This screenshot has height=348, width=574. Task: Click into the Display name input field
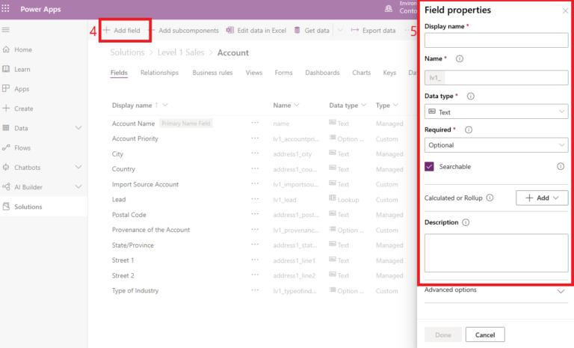(496, 40)
